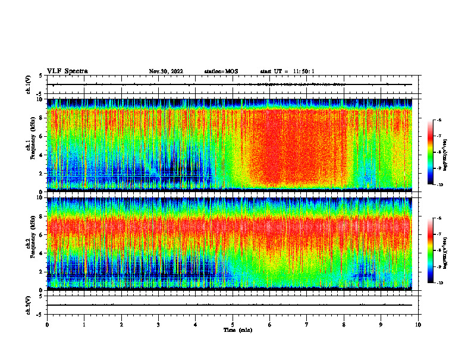471x364 pixels.
Task: Click the time axis tick label '2'
Action: tap(121, 325)
